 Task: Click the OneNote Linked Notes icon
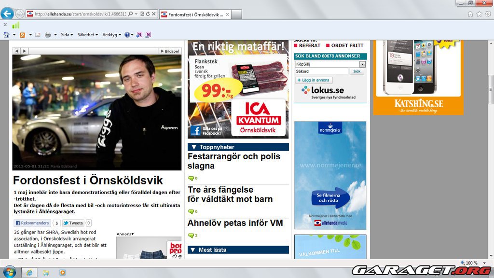(148, 35)
